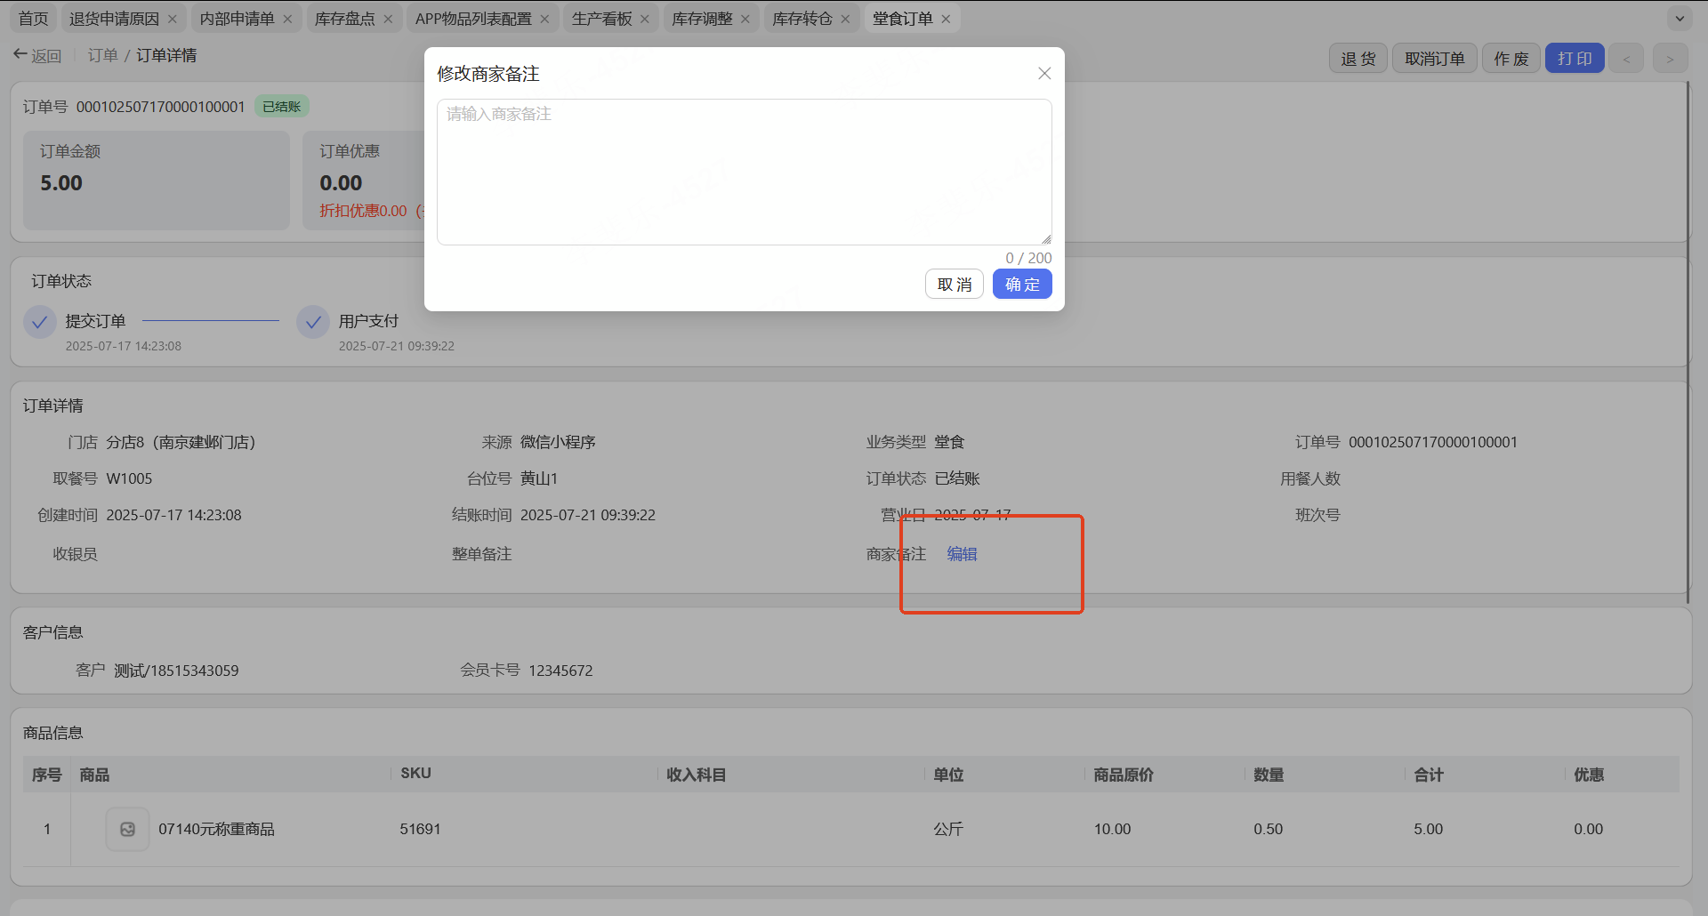Viewport: 1708px width, 916px height.
Task: Click the 已结账 status tag
Action: (282, 107)
